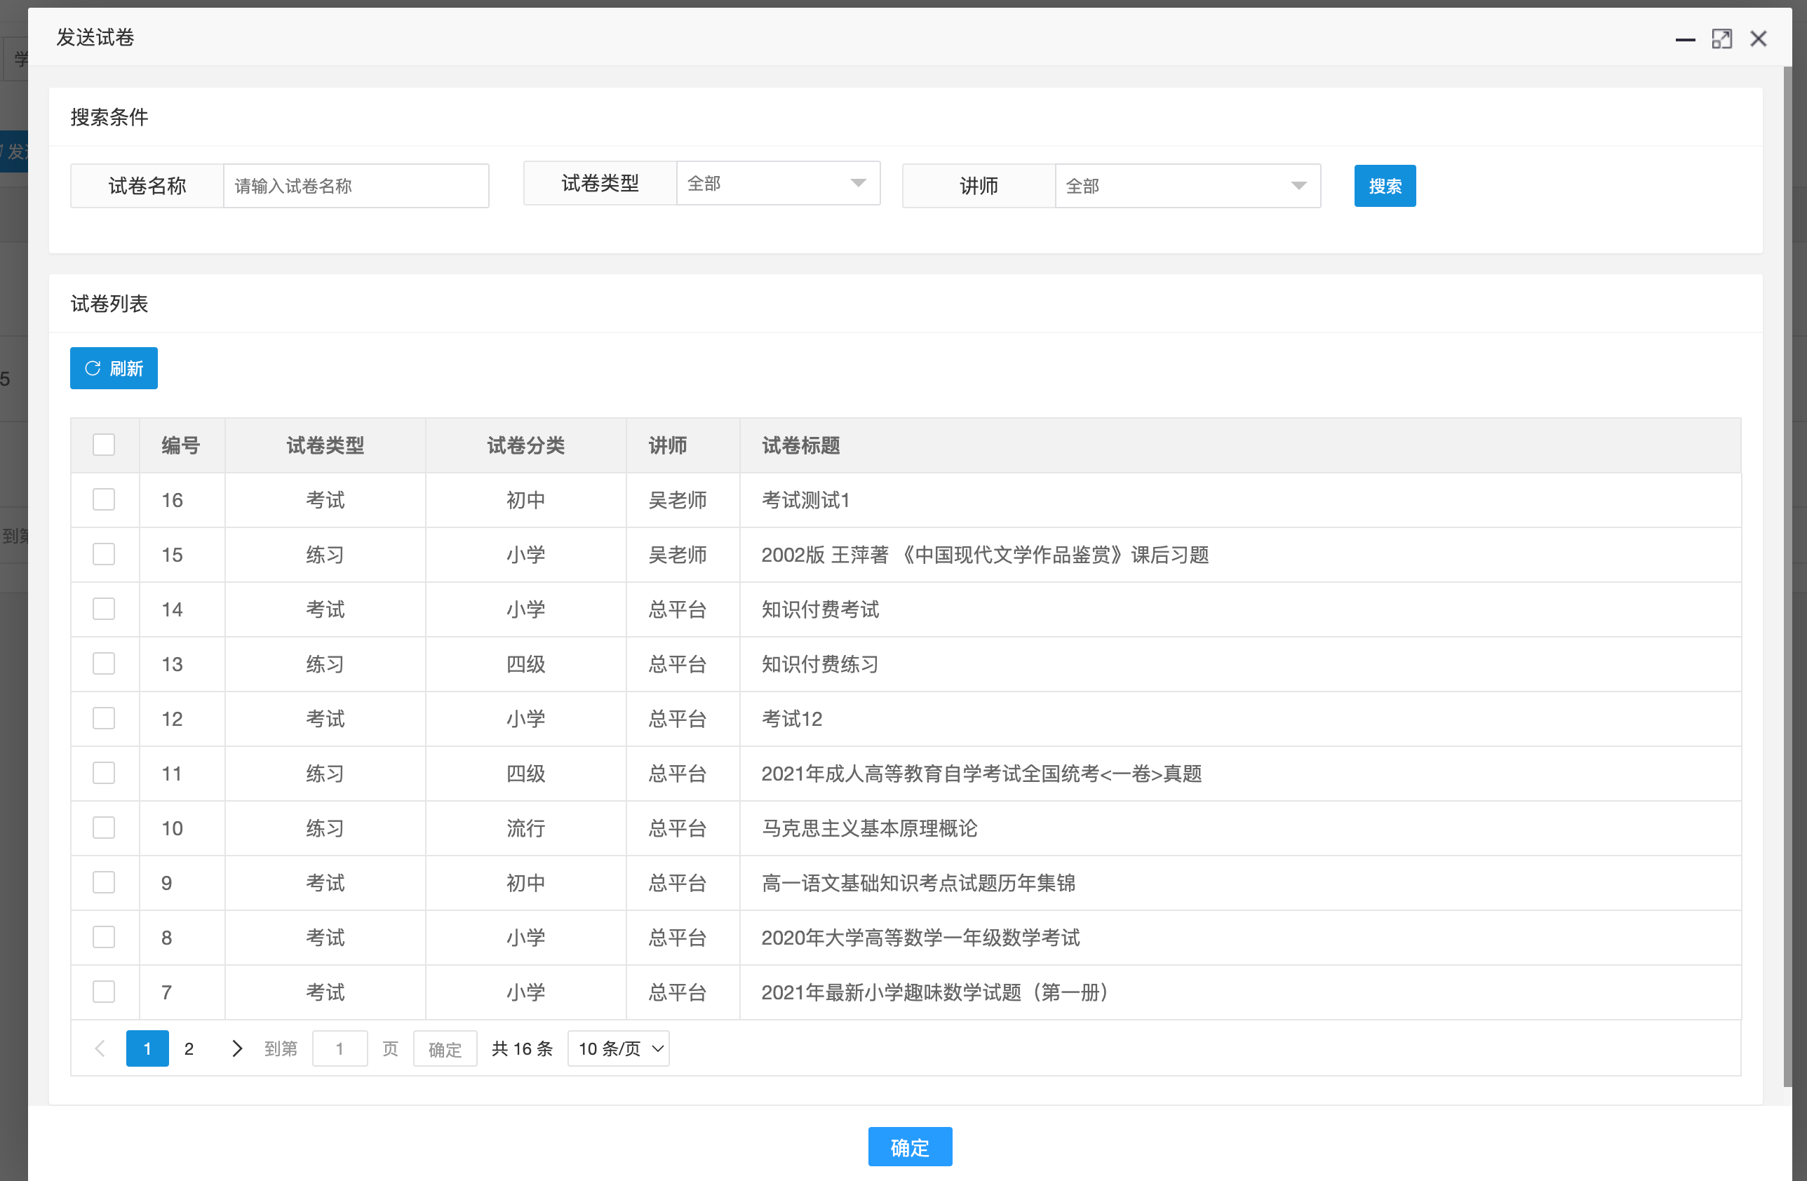1807x1181 pixels.
Task: Minimize the 发送试卷 dialog
Action: [x=1685, y=39]
